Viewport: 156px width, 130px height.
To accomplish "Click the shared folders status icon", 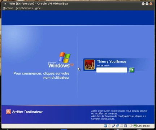I will click(x=121, y=126).
